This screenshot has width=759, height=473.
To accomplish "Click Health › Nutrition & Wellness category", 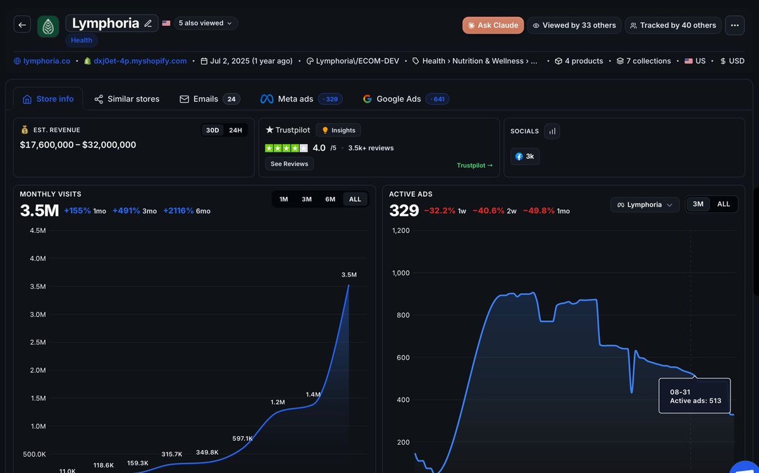I will 475,61.
